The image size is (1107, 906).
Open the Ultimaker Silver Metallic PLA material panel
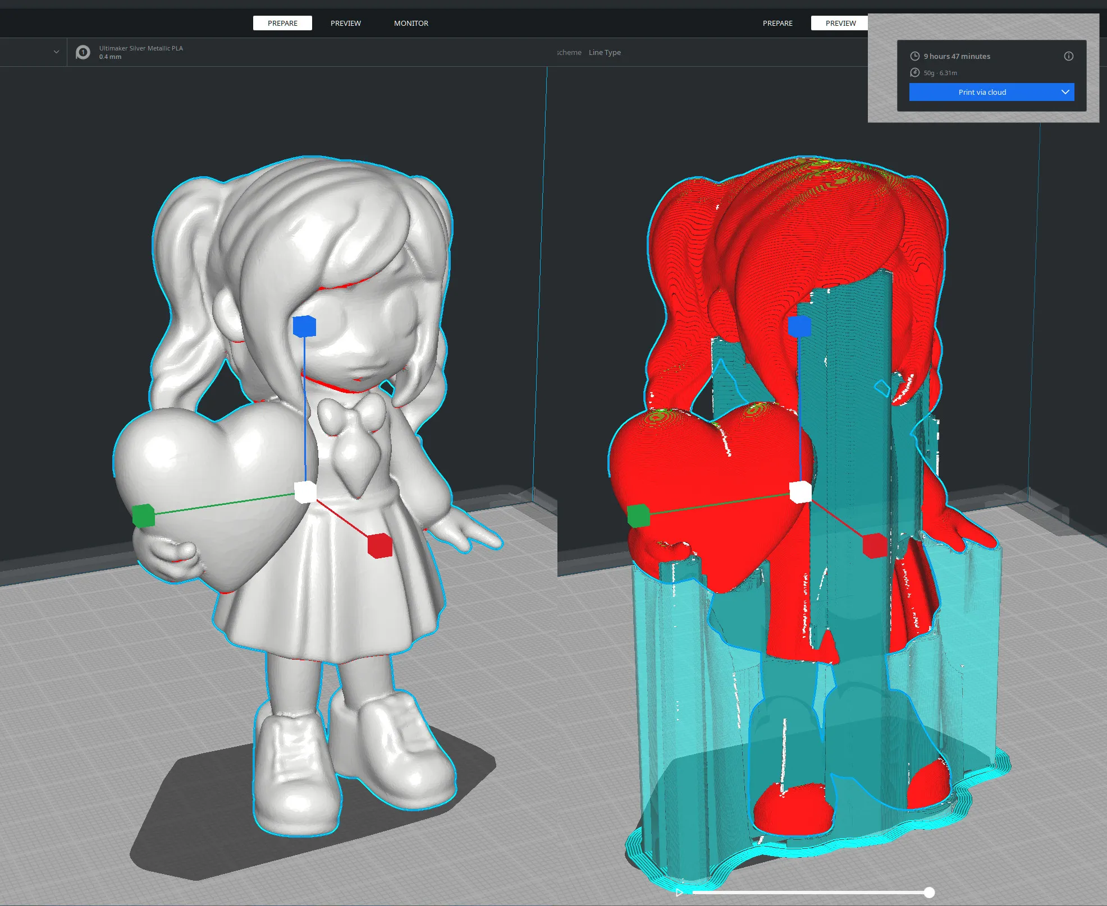click(x=141, y=52)
